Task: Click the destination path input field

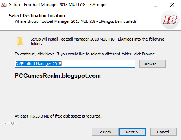Action: (x=75, y=64)
